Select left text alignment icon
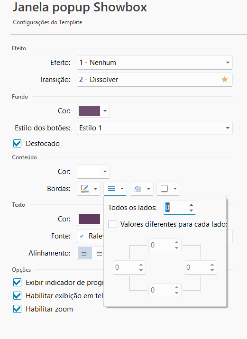 point(85,253)
